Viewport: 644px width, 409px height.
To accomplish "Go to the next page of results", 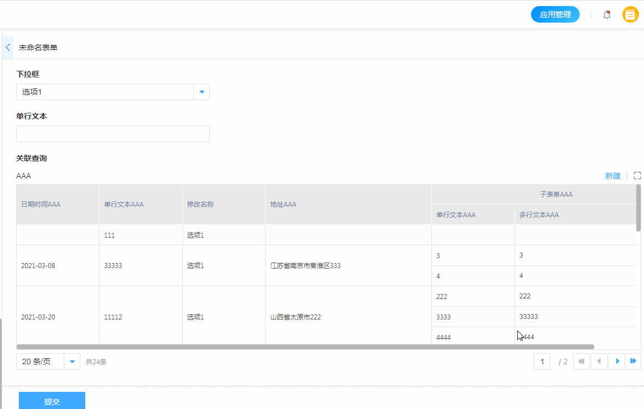I will pos(617,361).
